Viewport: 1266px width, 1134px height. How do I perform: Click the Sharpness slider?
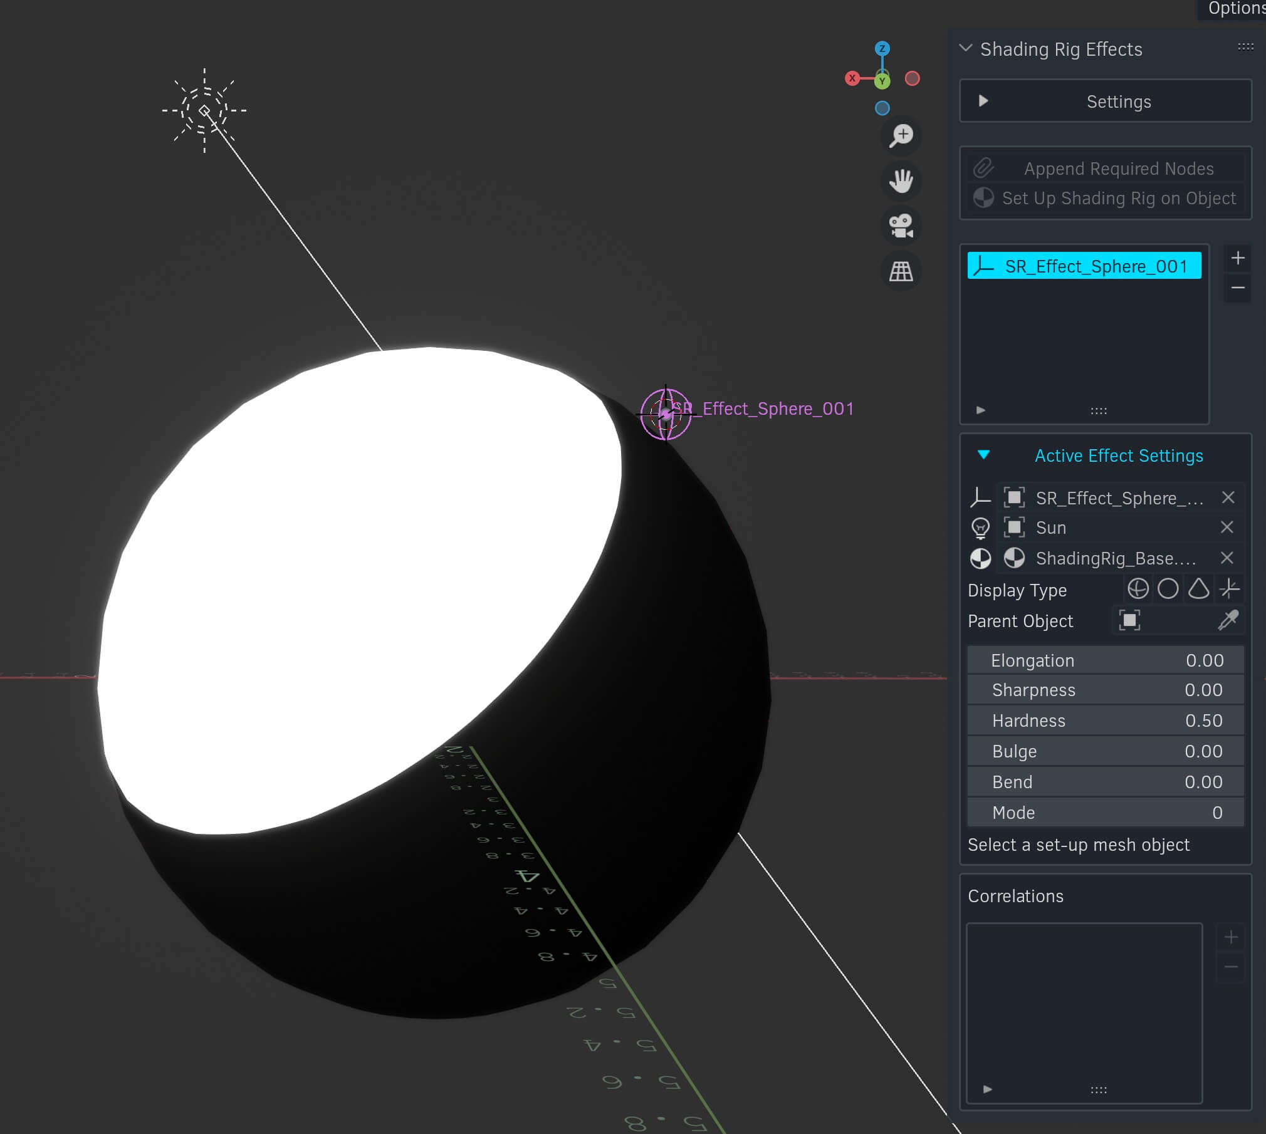[x=1106, y=690]
